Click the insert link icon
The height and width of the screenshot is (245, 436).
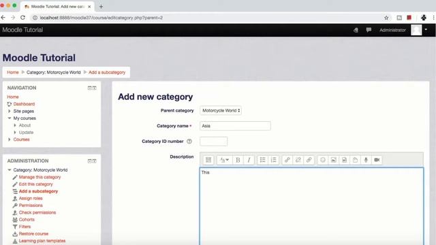click(x=287, y=160)
